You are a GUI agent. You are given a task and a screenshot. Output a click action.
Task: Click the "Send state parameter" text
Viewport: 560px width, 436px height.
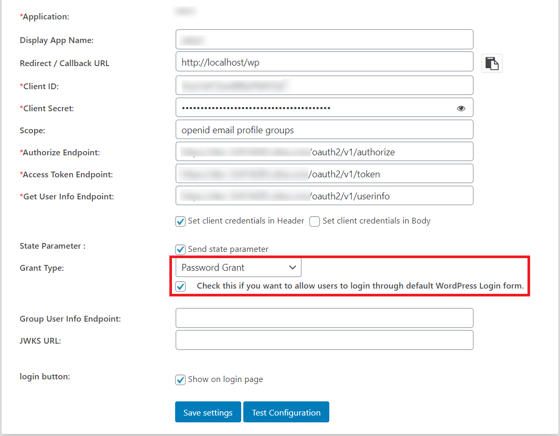[x=228, y=249]
